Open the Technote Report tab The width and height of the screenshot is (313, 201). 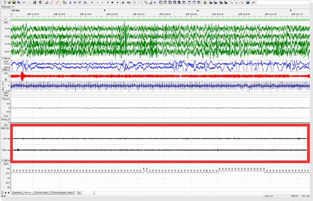pos(42,192)
